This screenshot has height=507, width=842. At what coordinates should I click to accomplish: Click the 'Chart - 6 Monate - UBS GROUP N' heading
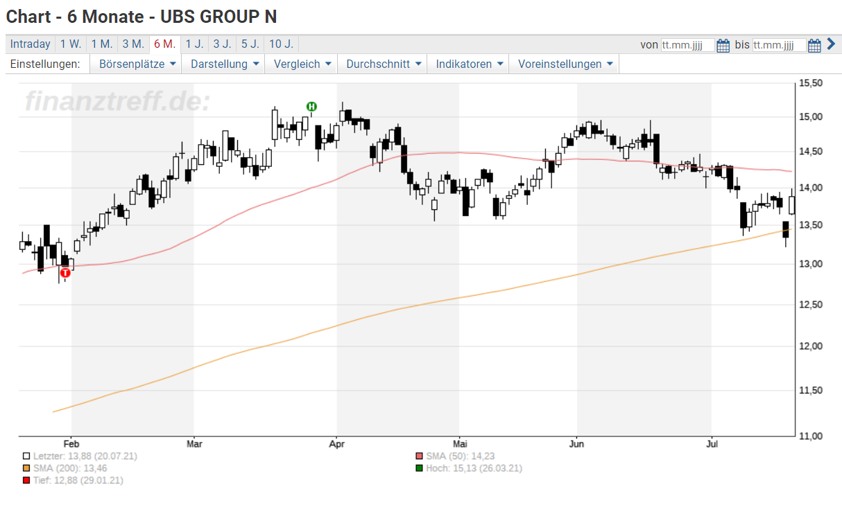pos(141,16)
